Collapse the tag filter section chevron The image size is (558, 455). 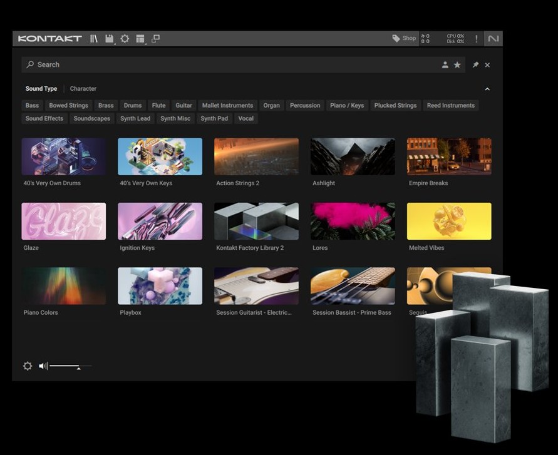coord(487,89)
